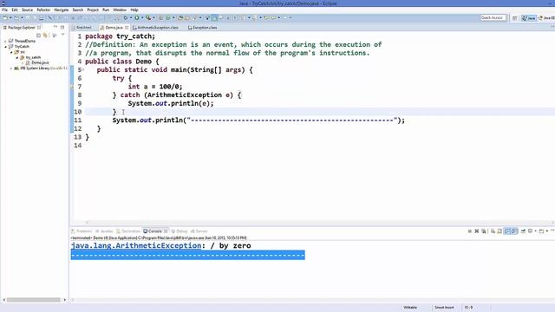Select the try_catch package
The image size is (555, 312).
33,57
